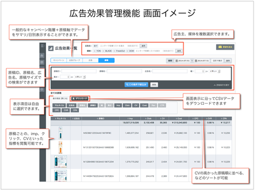Click the 原稿ID search input field
The height and width of the screenshot is (190, 255).
coord(79,71)
